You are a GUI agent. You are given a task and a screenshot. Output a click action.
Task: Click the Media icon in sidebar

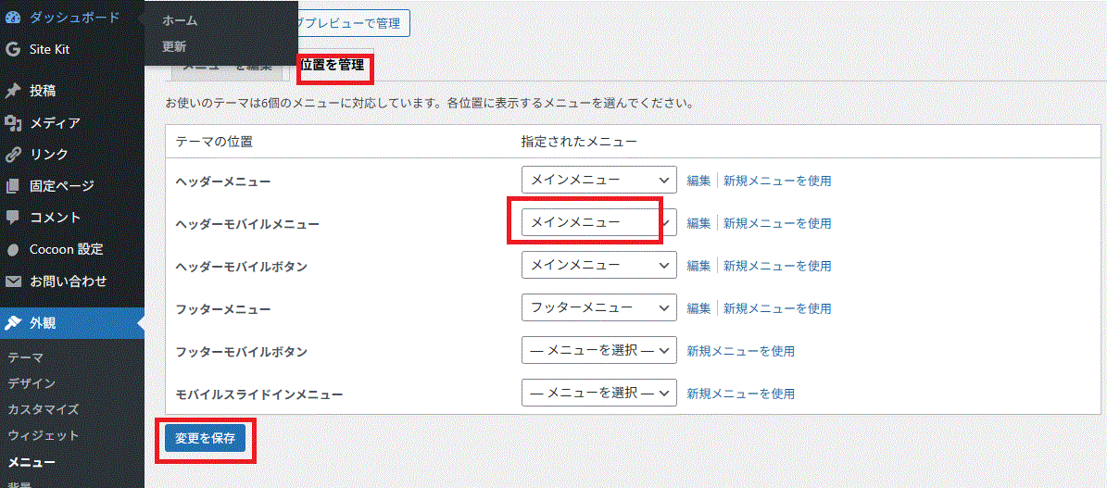pyautogui.click(x=13, y=123)
